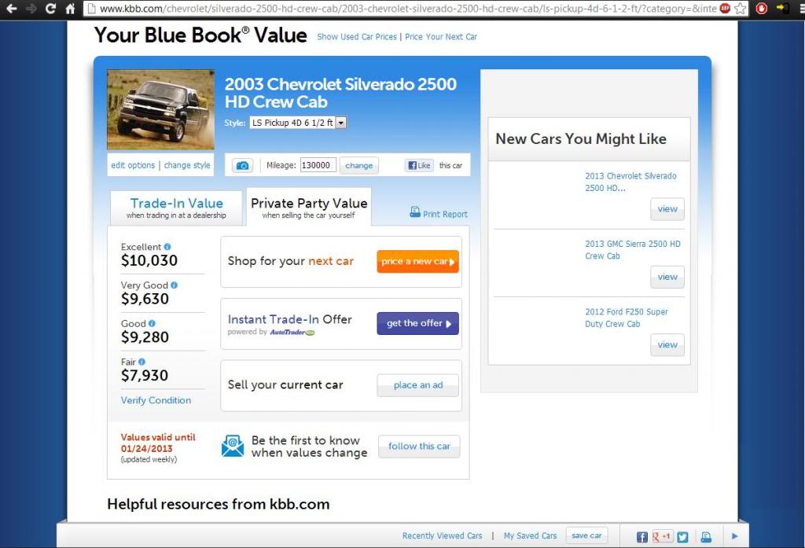Bookmark this page with the star icon
The height and width of the screenshot is (548, 805).
(x=740, y=8)
